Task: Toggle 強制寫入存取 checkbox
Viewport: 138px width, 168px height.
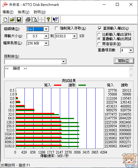Action: 57,29
